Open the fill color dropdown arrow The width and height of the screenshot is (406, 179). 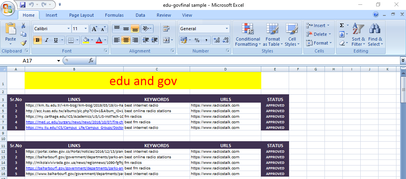(x=92, y=40)
